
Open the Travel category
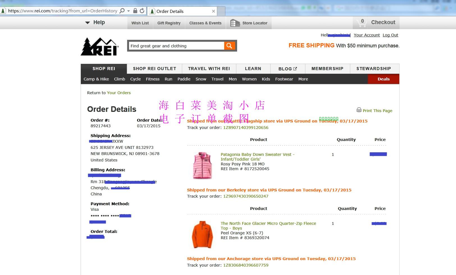pos(217,79)
